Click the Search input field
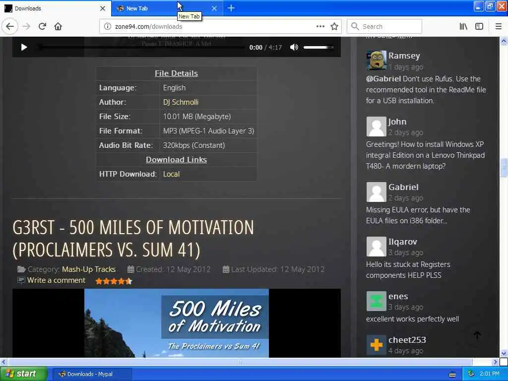Screen dimensions: 508x381 click(384, 26)
